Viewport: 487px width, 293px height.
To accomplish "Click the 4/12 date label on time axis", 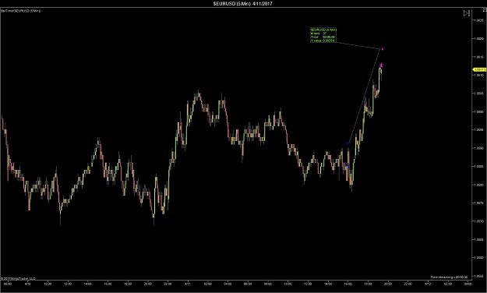I will pyautogui.click(x=428, y=284).
